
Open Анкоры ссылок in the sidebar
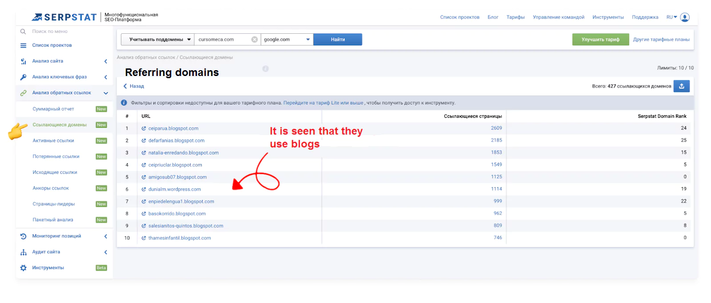(x=51, y=188)
